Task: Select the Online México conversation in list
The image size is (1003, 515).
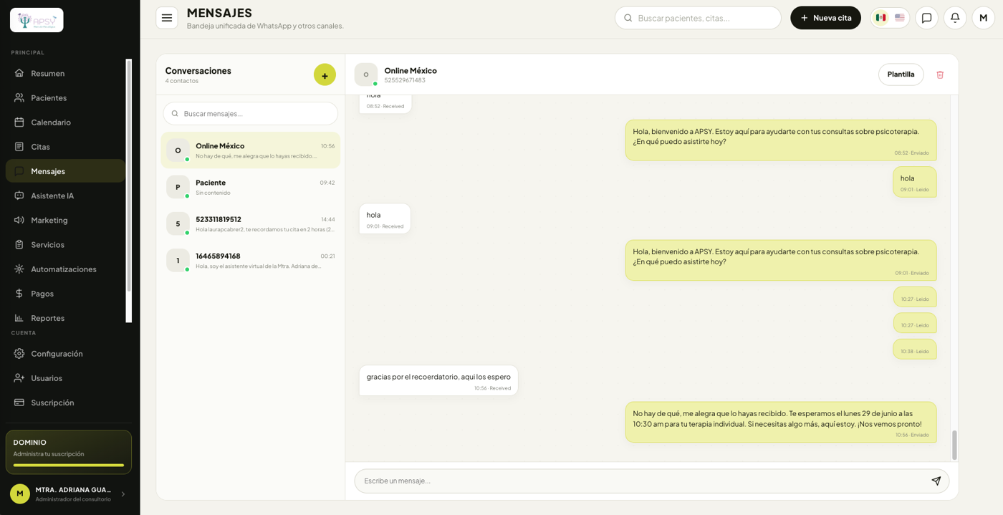Action: pyautogui.click(x=250, y=150)
